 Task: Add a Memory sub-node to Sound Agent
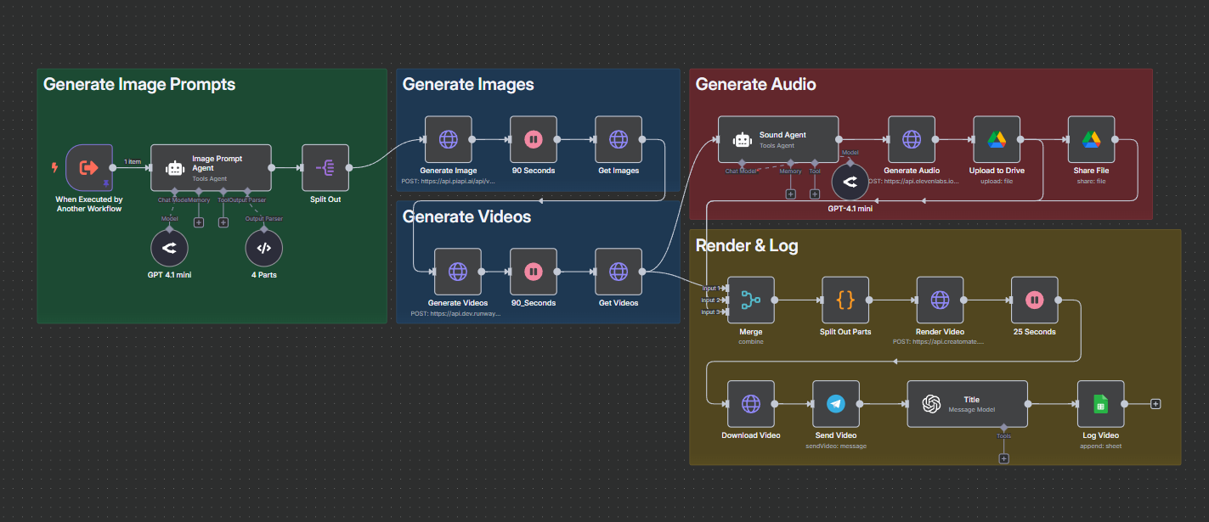tap(790, 194)
